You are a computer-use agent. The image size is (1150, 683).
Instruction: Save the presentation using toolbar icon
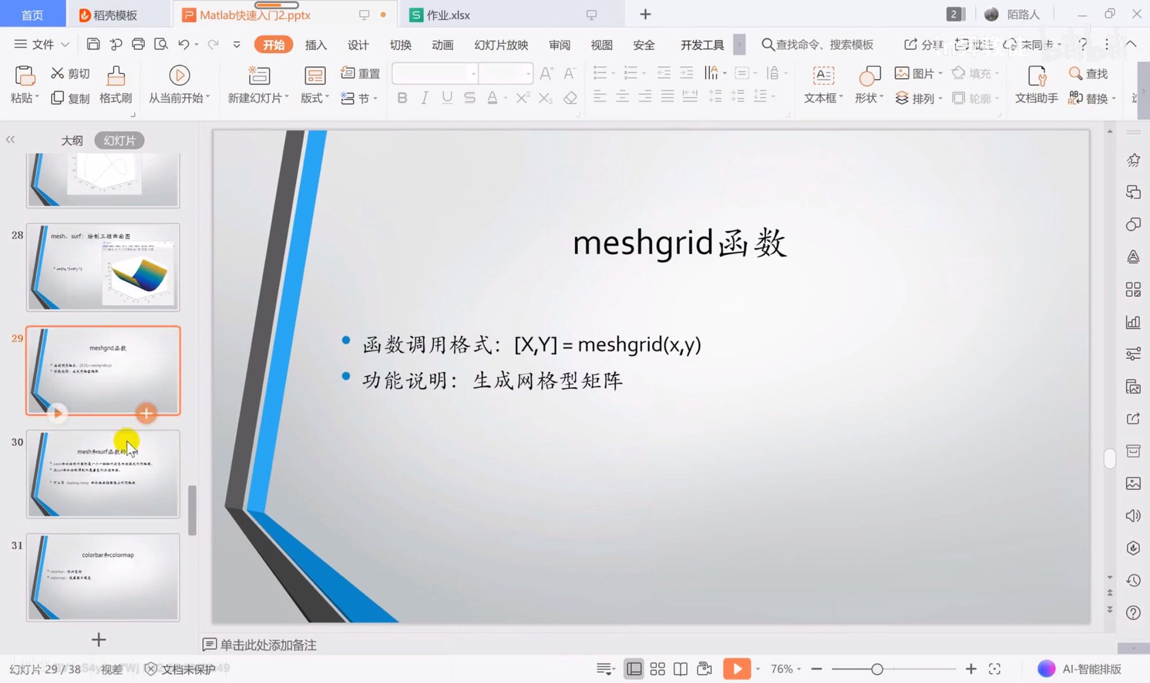pos(93,44)
